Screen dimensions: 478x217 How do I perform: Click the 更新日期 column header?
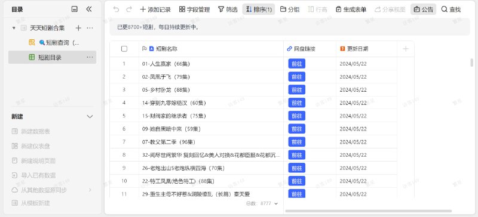click(366, 49)
